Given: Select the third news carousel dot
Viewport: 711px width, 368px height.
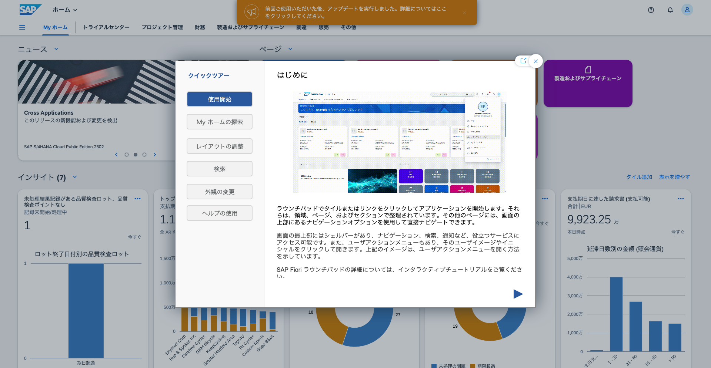Looking at the screenshot, I should (144, 155).
